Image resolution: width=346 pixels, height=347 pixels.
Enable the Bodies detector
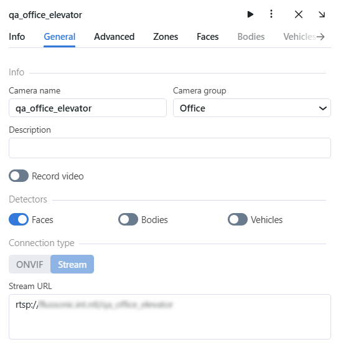coord(128,219)
